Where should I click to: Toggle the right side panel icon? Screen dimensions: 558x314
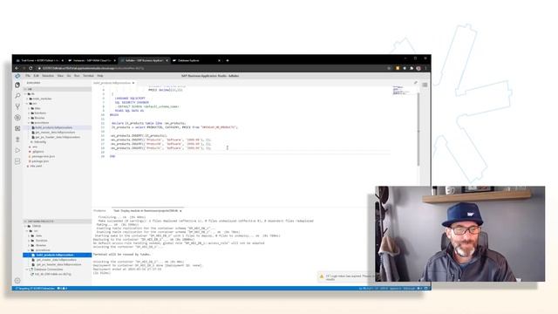point(425,85)
